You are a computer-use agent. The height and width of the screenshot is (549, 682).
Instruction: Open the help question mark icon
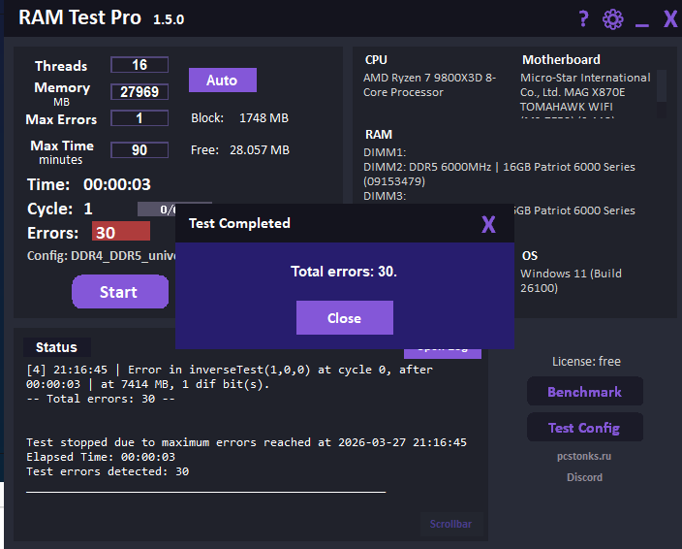click(583, 19)
